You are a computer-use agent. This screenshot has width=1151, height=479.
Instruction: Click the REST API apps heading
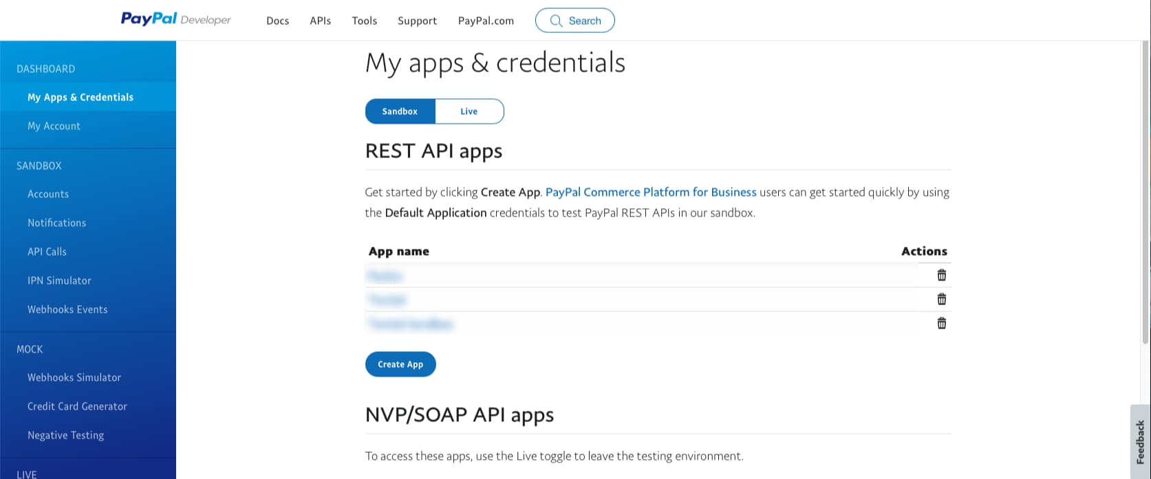click(x=433, y=151)
